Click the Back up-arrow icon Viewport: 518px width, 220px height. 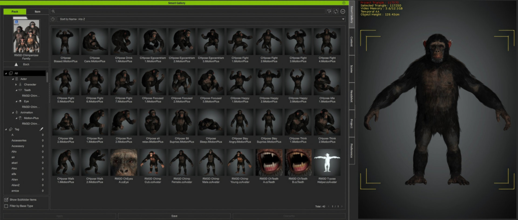point(16,64)
